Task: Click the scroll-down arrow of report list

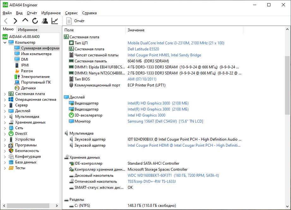Action: click(287, 206)
